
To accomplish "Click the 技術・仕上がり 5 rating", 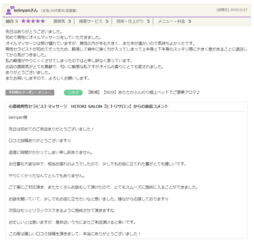I will coord(133,22).
